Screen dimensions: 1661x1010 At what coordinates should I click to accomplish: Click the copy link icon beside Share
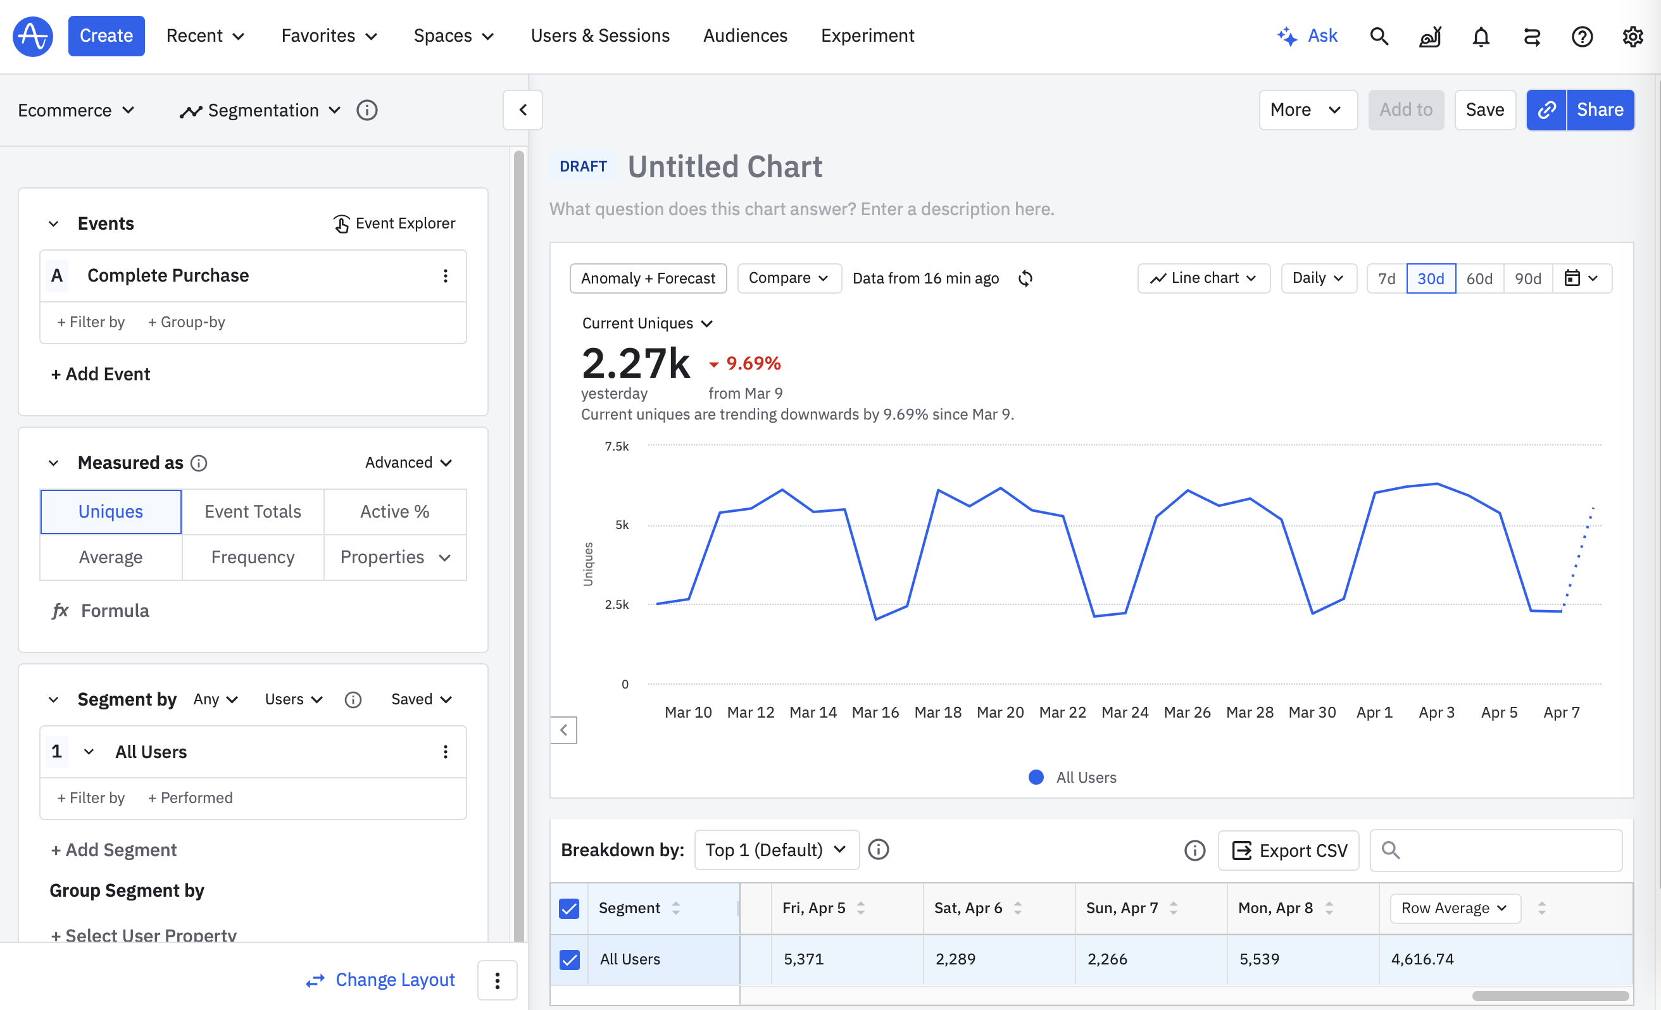pos(1546,110)
